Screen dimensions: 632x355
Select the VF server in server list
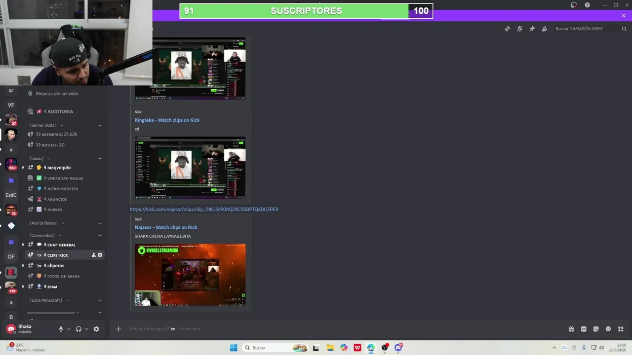[11, 105]
